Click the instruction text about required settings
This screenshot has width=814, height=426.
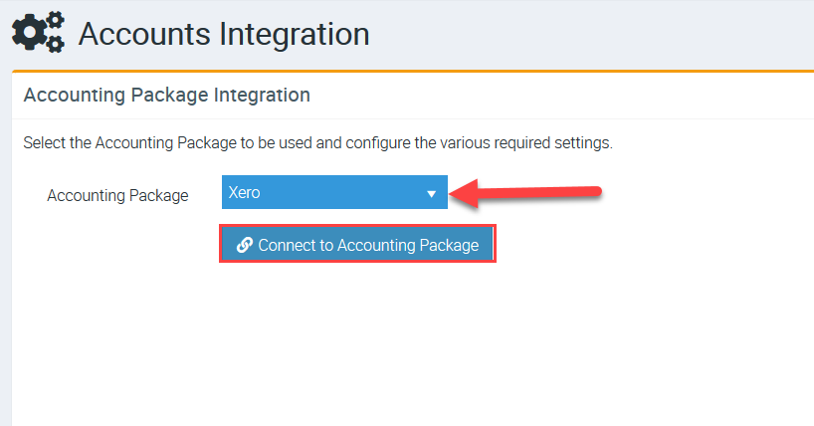point(317,142)
